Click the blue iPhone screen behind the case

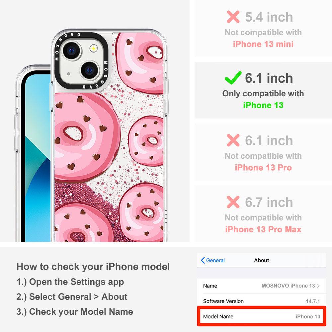coord(38,159)
